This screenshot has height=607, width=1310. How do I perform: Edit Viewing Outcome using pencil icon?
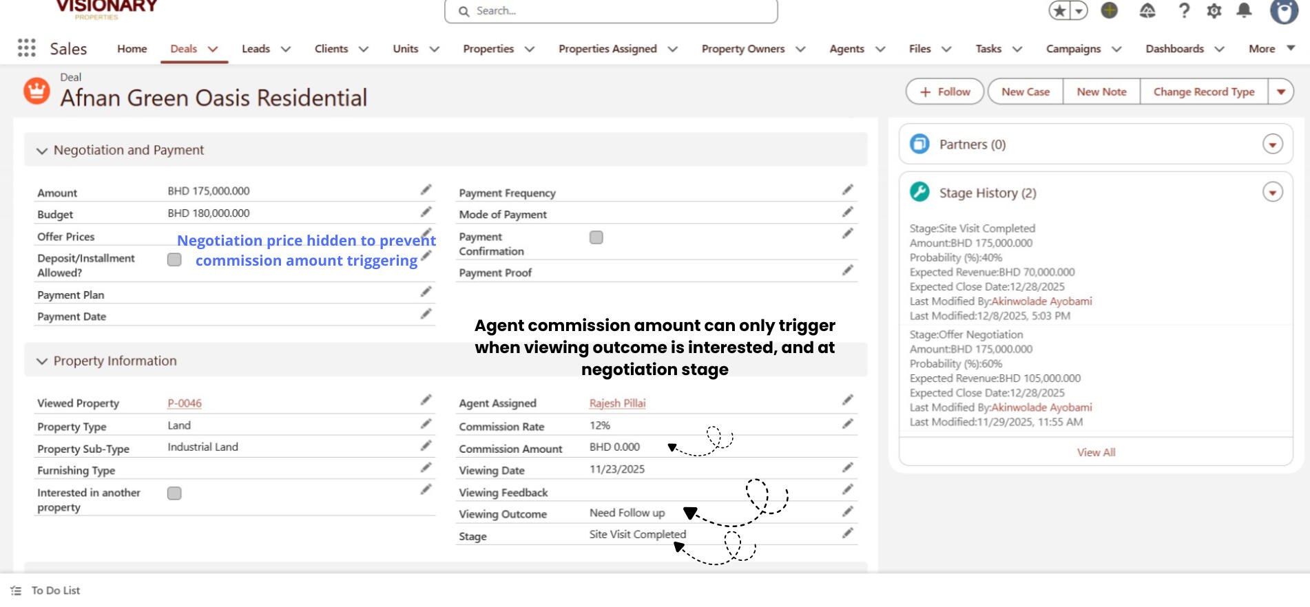[x=847, y=512]
